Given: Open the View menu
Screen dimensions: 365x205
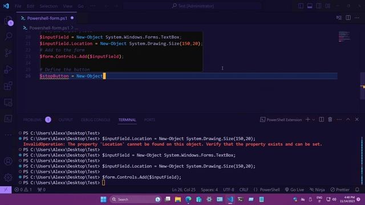Looking at the screenshot, I should 67,6.
